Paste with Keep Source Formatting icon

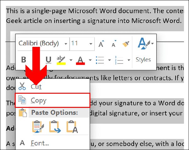38,126
